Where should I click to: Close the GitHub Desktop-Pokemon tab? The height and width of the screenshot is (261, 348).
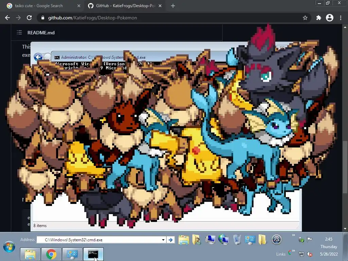[x=160, y=6]
